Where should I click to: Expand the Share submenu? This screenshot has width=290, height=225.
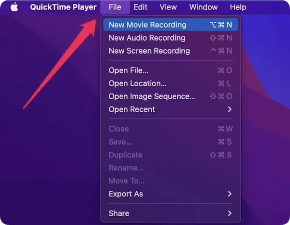point(171,213)
